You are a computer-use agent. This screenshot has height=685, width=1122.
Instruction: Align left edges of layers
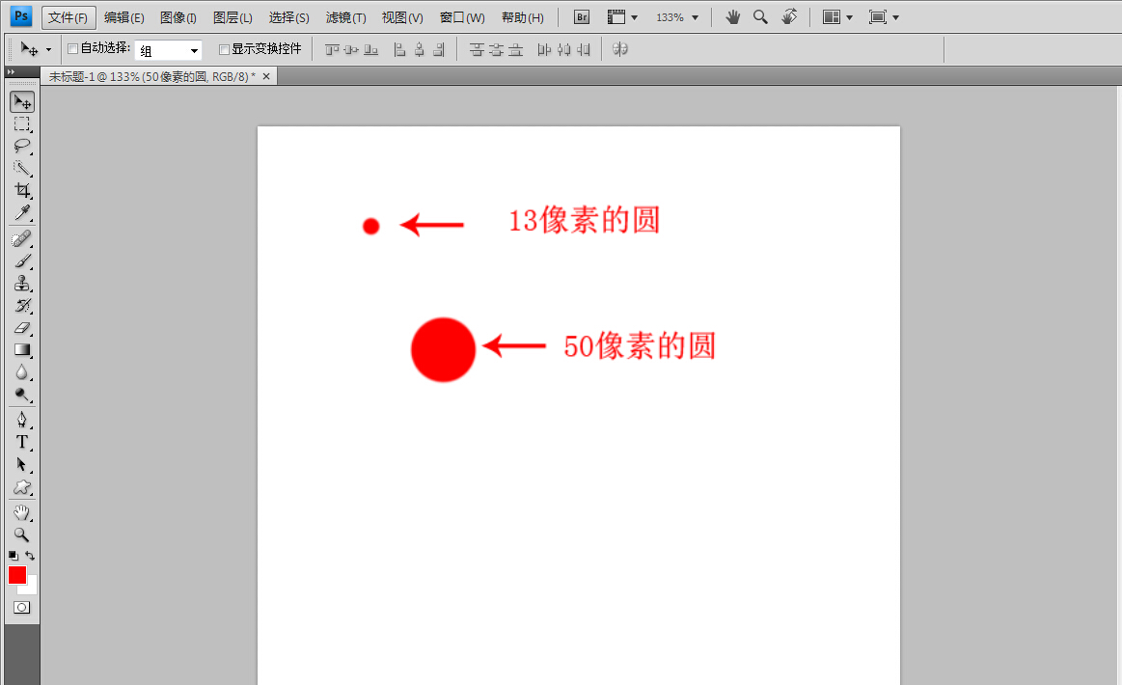400,49
